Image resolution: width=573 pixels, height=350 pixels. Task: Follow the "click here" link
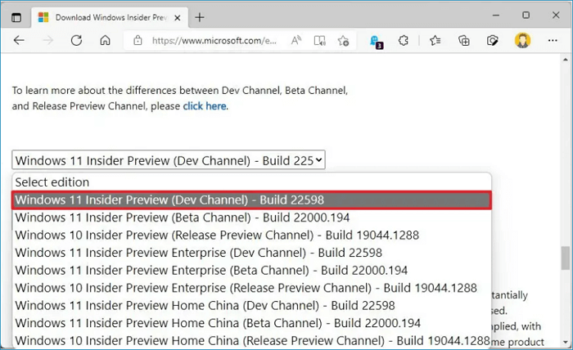click(x=205, y=106)
